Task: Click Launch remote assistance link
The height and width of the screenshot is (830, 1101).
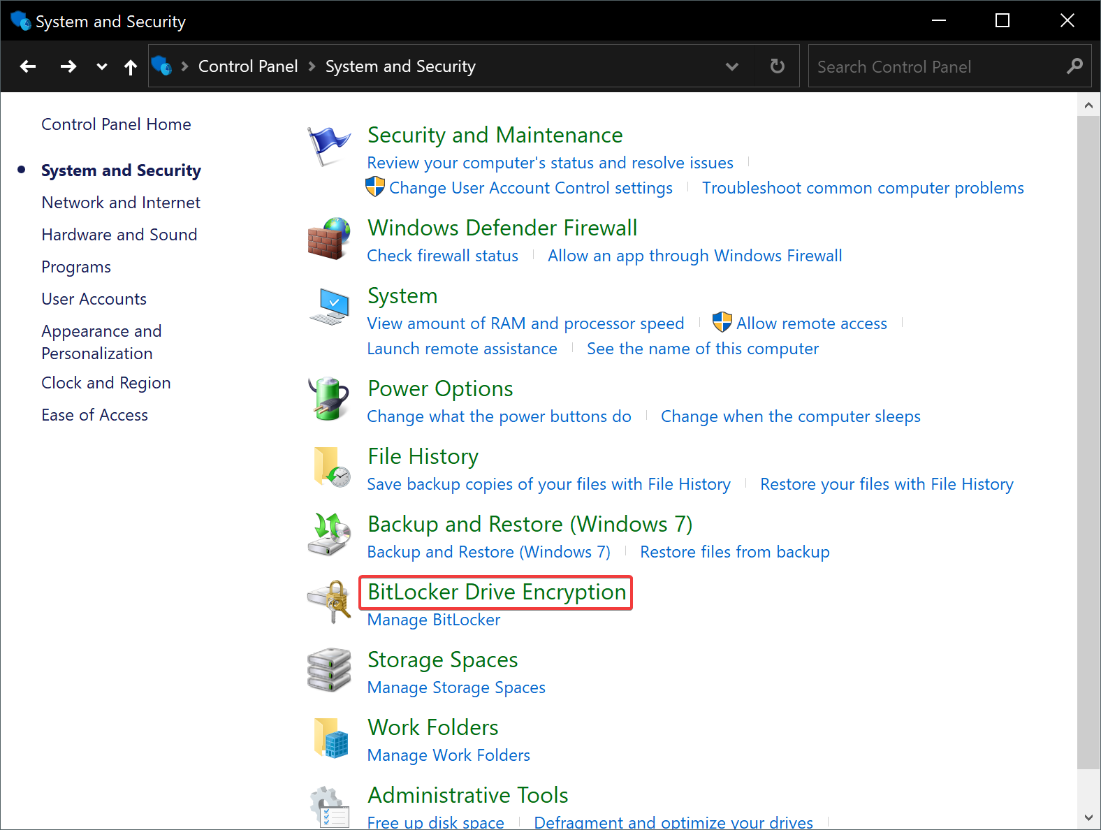Action: [462, 349]
